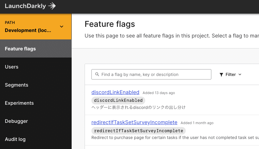
Task: Open the redirectIfTaskSetSurveyIncomplete flag link
Action: coord(134,122)
